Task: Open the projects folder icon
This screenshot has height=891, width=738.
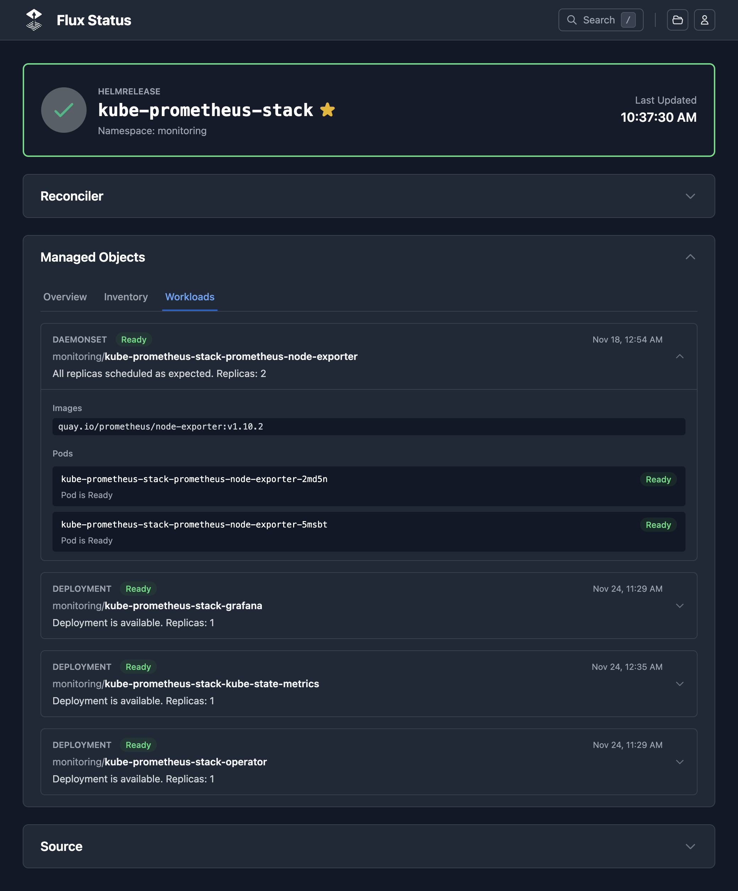Action: click(x=678, y=20)
